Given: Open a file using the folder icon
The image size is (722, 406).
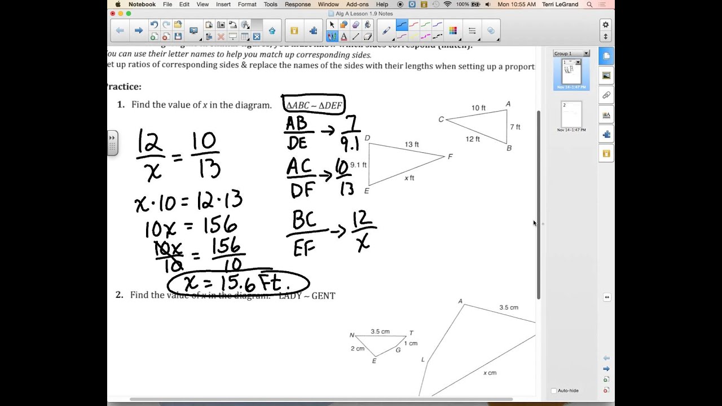Looking at the screenshot, I should pos(178,25).
